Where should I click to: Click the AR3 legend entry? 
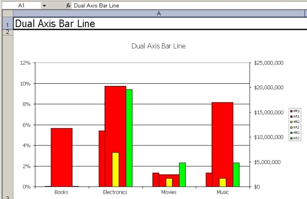coord(295,138)
